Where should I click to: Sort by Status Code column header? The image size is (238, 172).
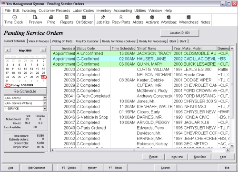[x=93, y=48]
